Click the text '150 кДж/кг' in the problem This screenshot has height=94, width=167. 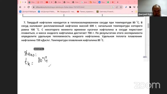(43, 40)
